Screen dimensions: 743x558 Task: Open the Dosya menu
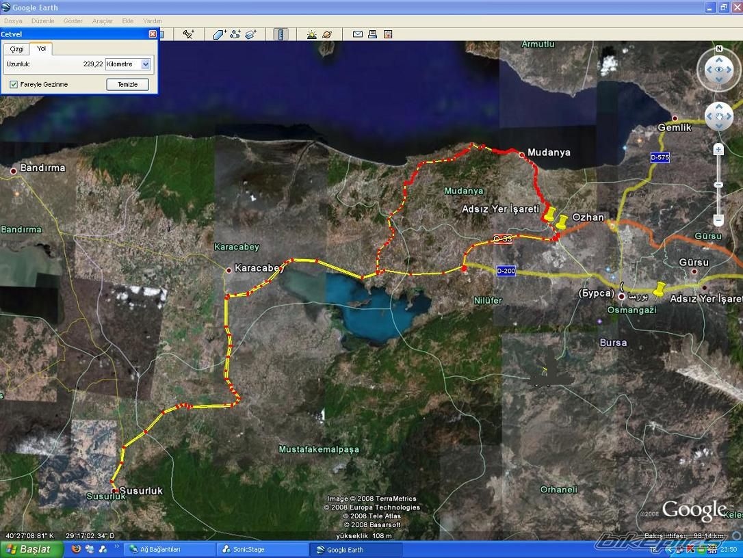[x=13, y=21]
